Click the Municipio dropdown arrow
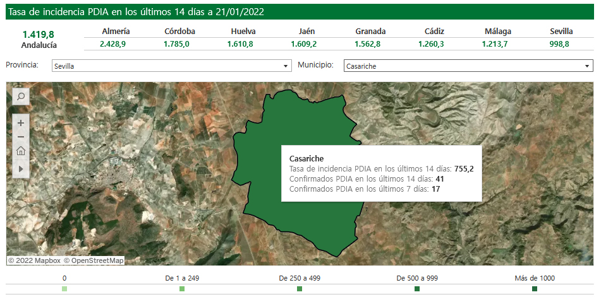Screen dimensions: 601x297 click(587, 66)
